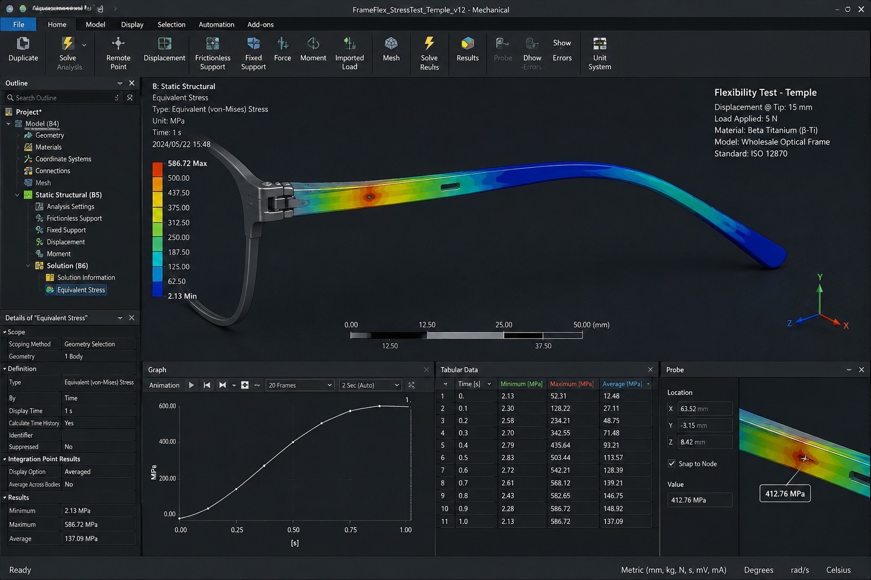Click the Unit System icon

coord(599,44)
